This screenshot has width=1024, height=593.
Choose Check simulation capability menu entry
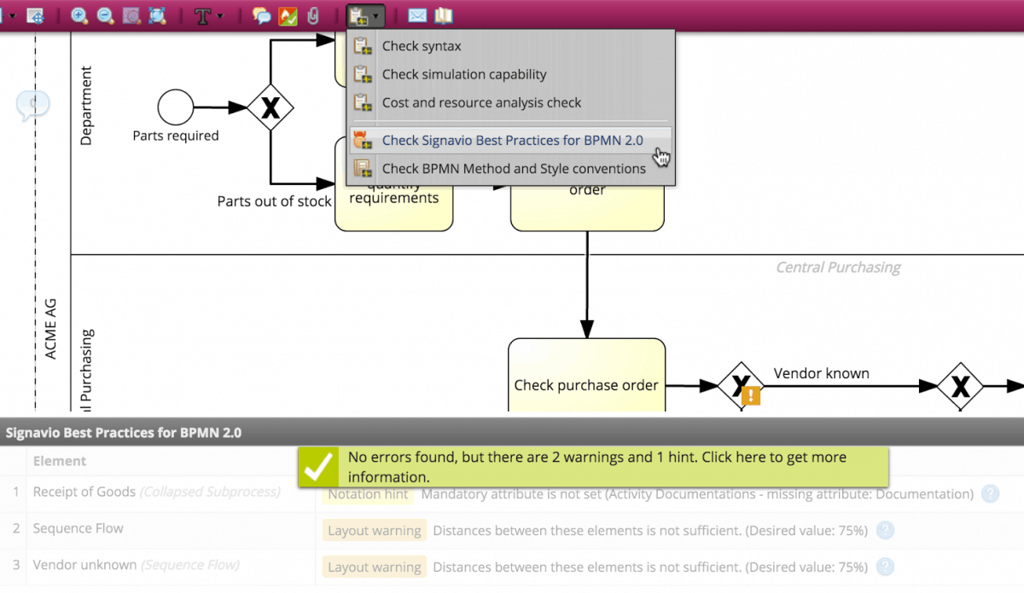[511, 74]
